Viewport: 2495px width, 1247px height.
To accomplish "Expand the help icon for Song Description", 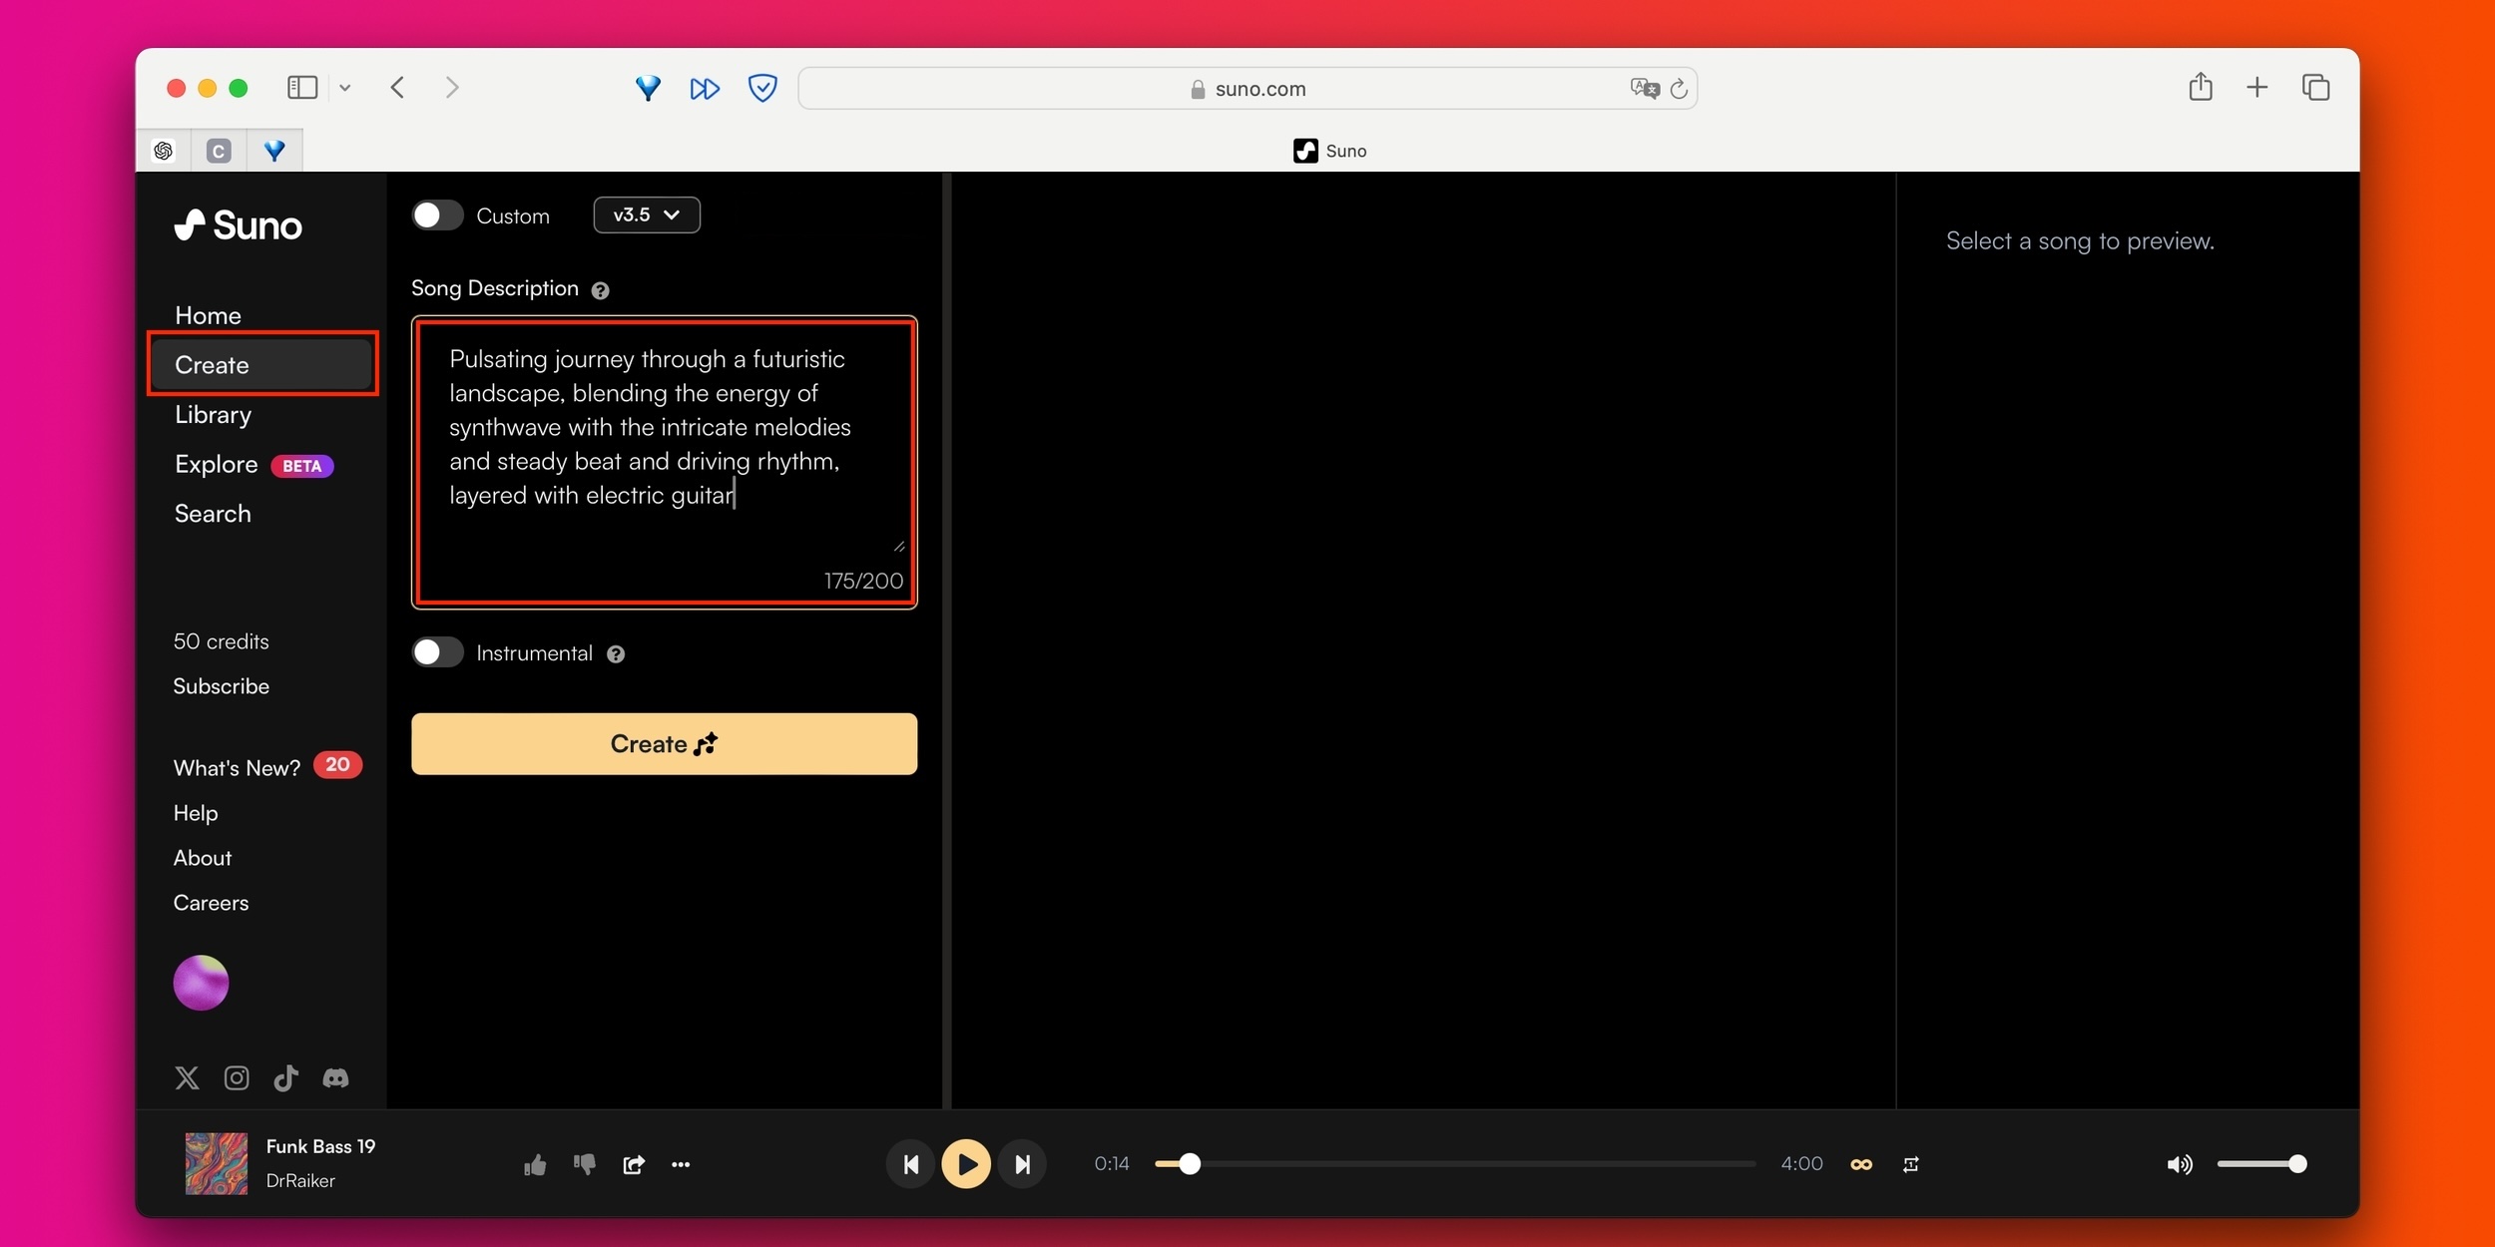I will coord(602,289).
